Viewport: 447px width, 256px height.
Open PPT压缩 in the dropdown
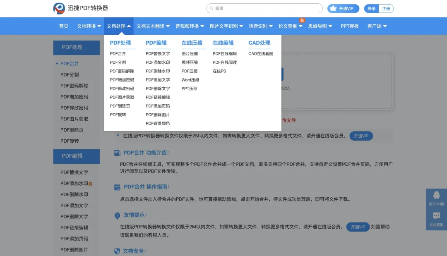pos(189,89)
